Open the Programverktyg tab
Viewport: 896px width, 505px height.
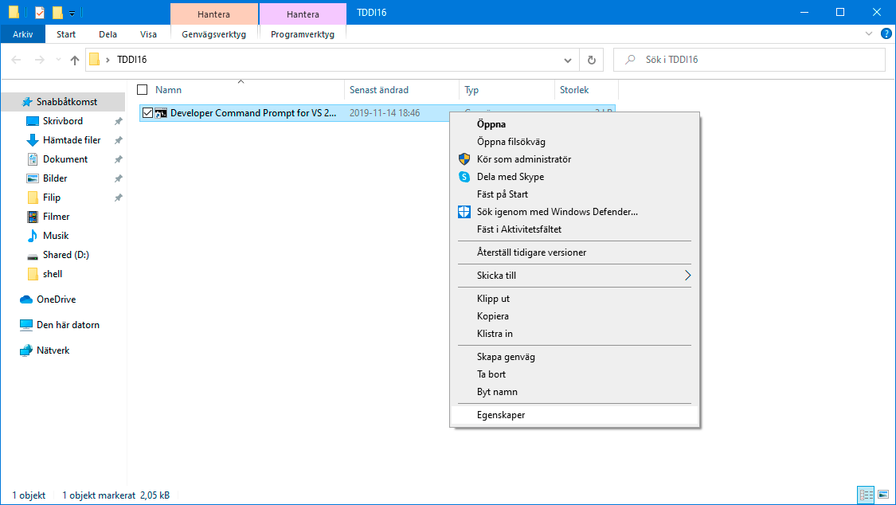[x=303, y=34]
